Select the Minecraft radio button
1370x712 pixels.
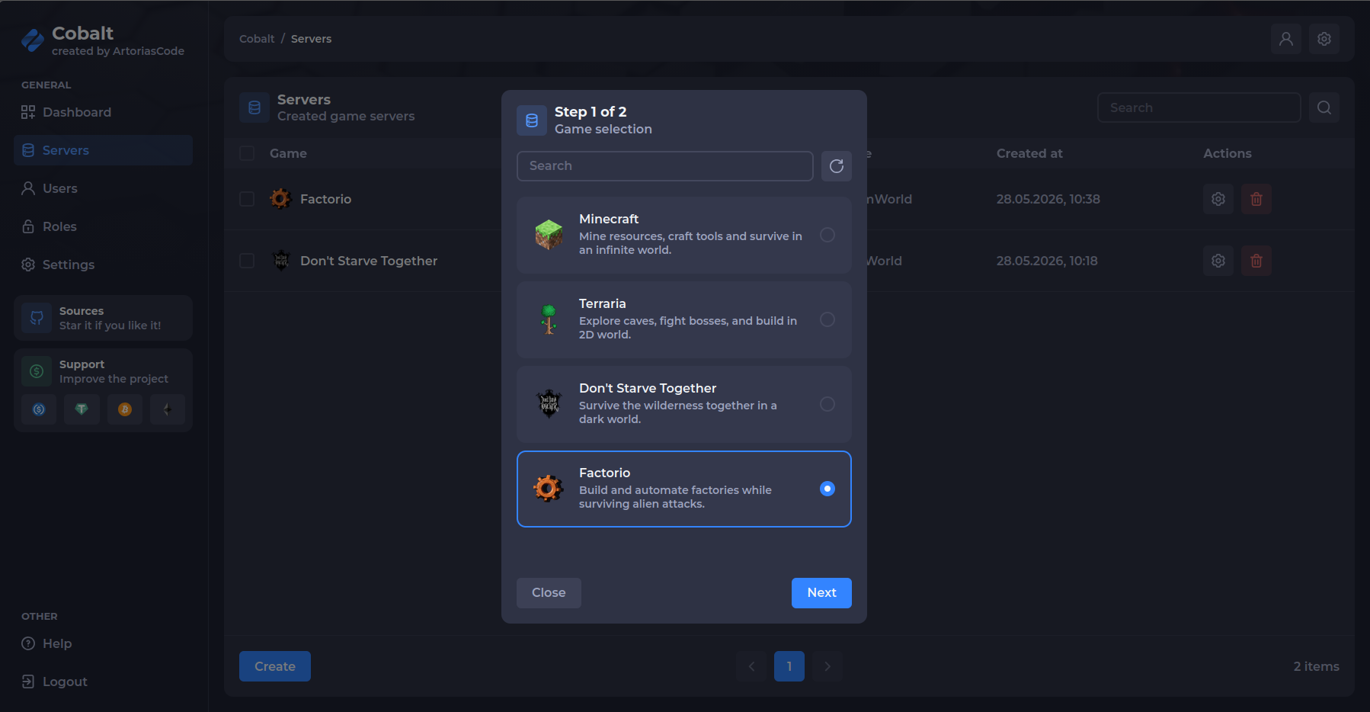[x=827, y=235]
